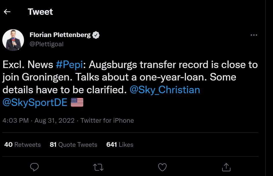Open Florian Plettenberg's display name
273x176 pixels.
coord(60,35)
